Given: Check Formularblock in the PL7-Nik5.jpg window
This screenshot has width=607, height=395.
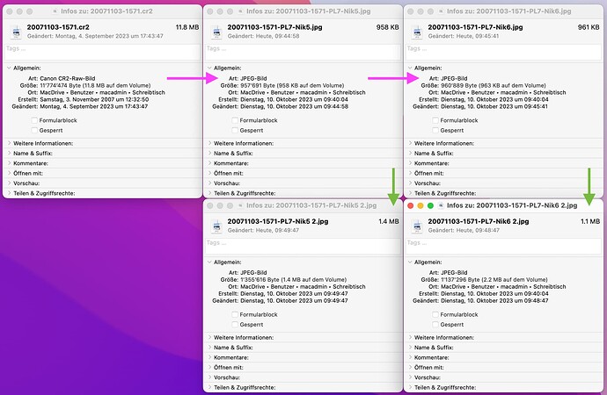Looking at the screenshot, I should coord(235,120).
